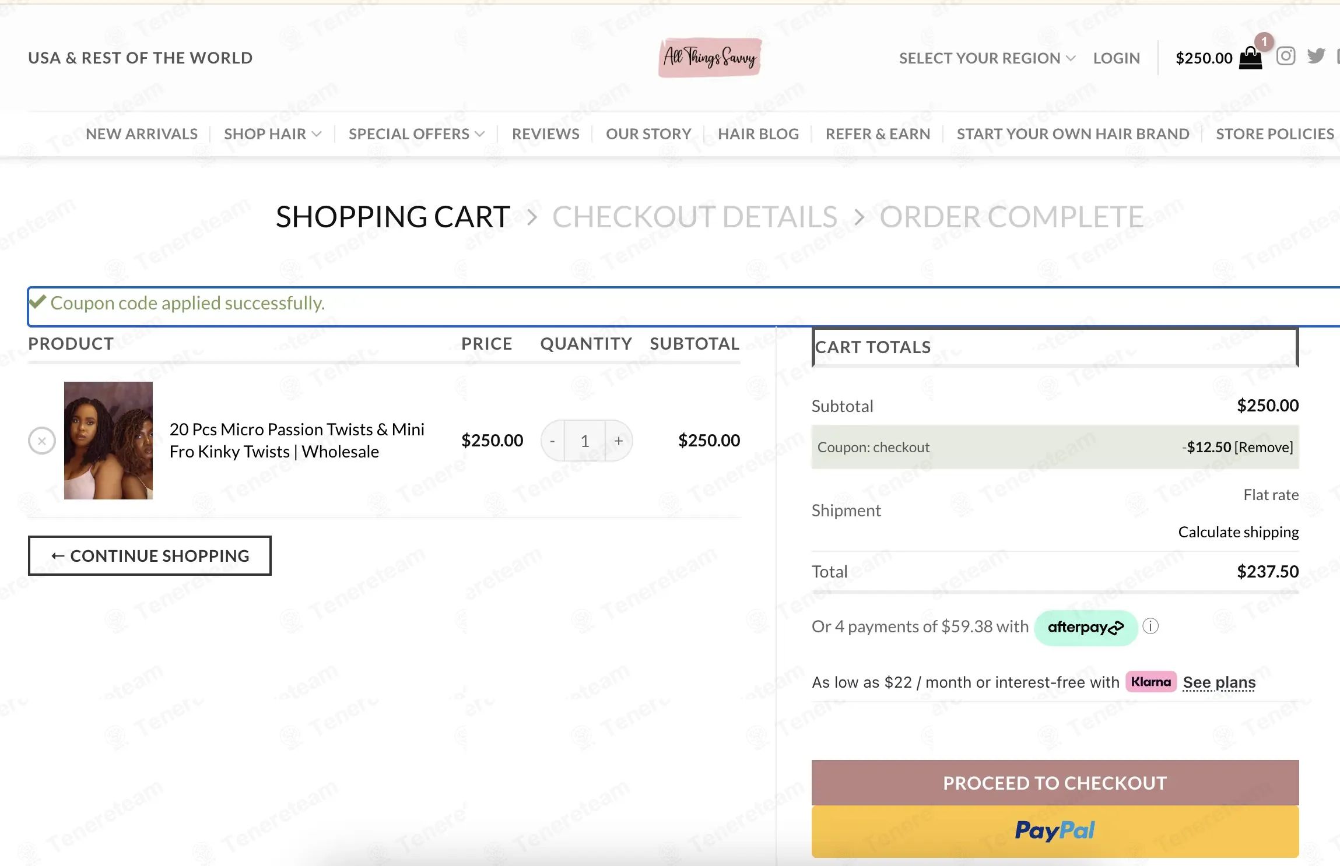Click the quantity input field
The height and width of the screenshot is (866, 1340).
(x=585, y=441)
